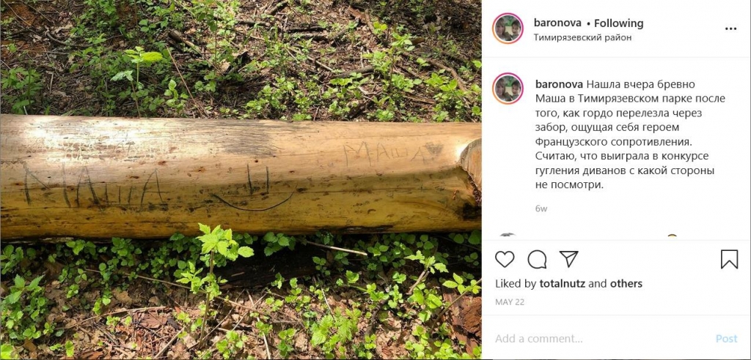Screen dimensions: 751x360
Task: Save the post with the bookmark icon
Action: pyautogui.click(x=729, y=259)
